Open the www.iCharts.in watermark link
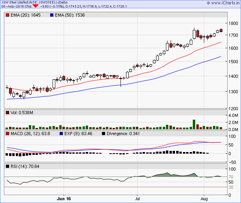Screen dimensions: 241x203 point(223,3)
